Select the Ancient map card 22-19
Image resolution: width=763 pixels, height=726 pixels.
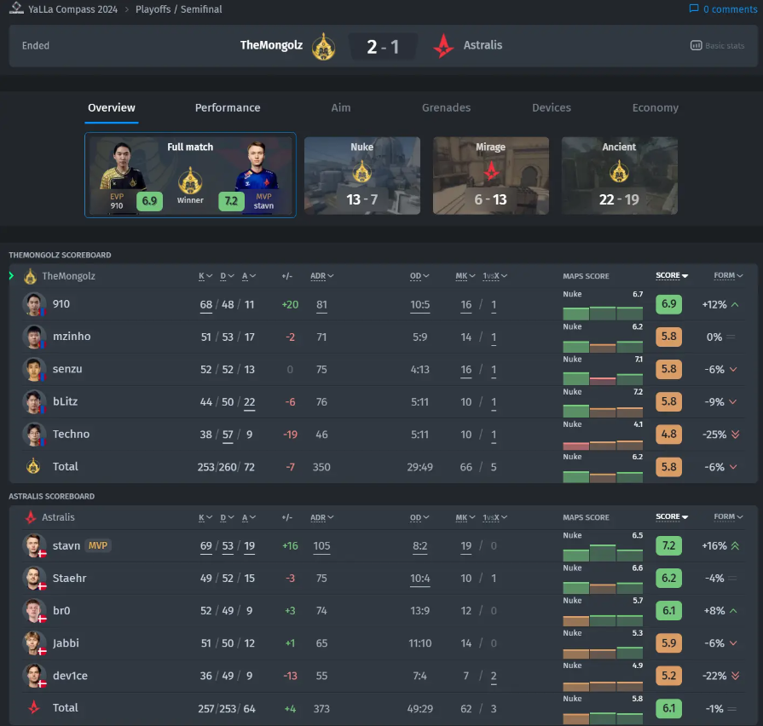619,176
